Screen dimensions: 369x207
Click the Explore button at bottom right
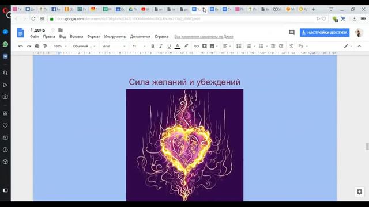[x=359, y=191]
